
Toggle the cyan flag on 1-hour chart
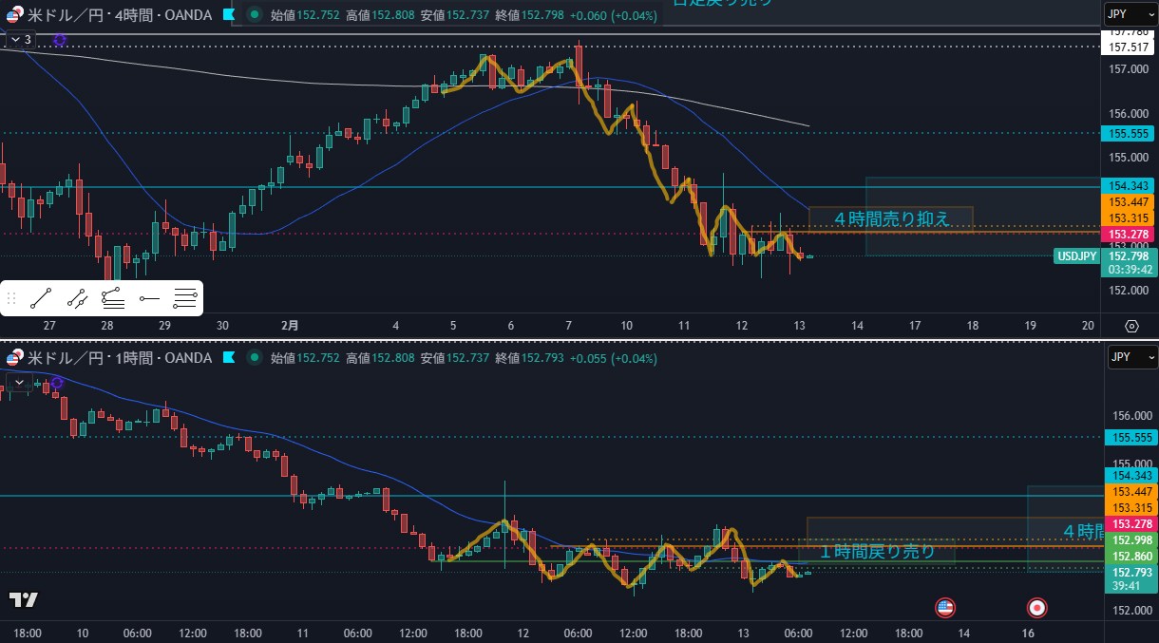tap(229, 358)
